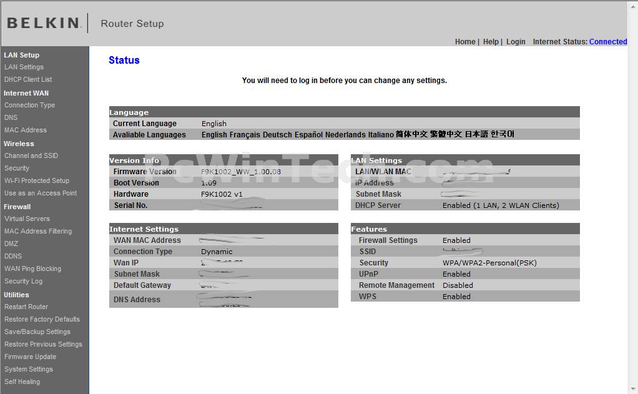Open the Firmware Update page

click(x=31, y=357)
